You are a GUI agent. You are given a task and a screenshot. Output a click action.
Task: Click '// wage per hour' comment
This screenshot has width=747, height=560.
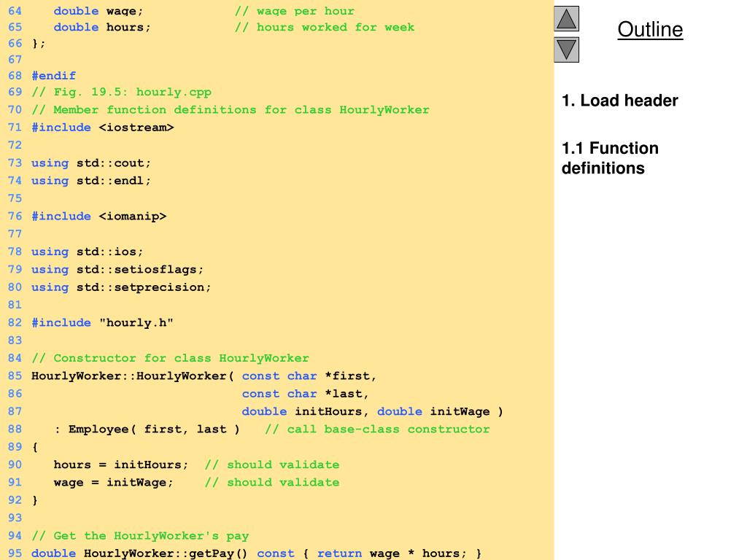295,11
